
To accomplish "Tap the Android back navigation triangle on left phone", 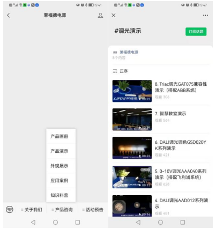I will coord(33,222).
